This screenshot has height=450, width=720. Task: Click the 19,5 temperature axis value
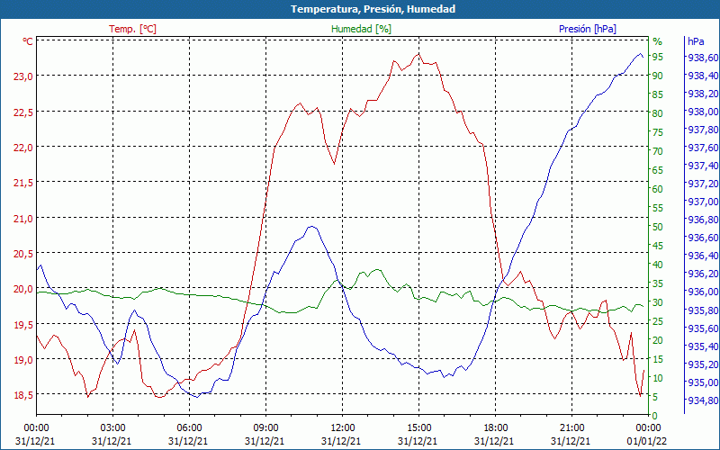click(25, 324)
